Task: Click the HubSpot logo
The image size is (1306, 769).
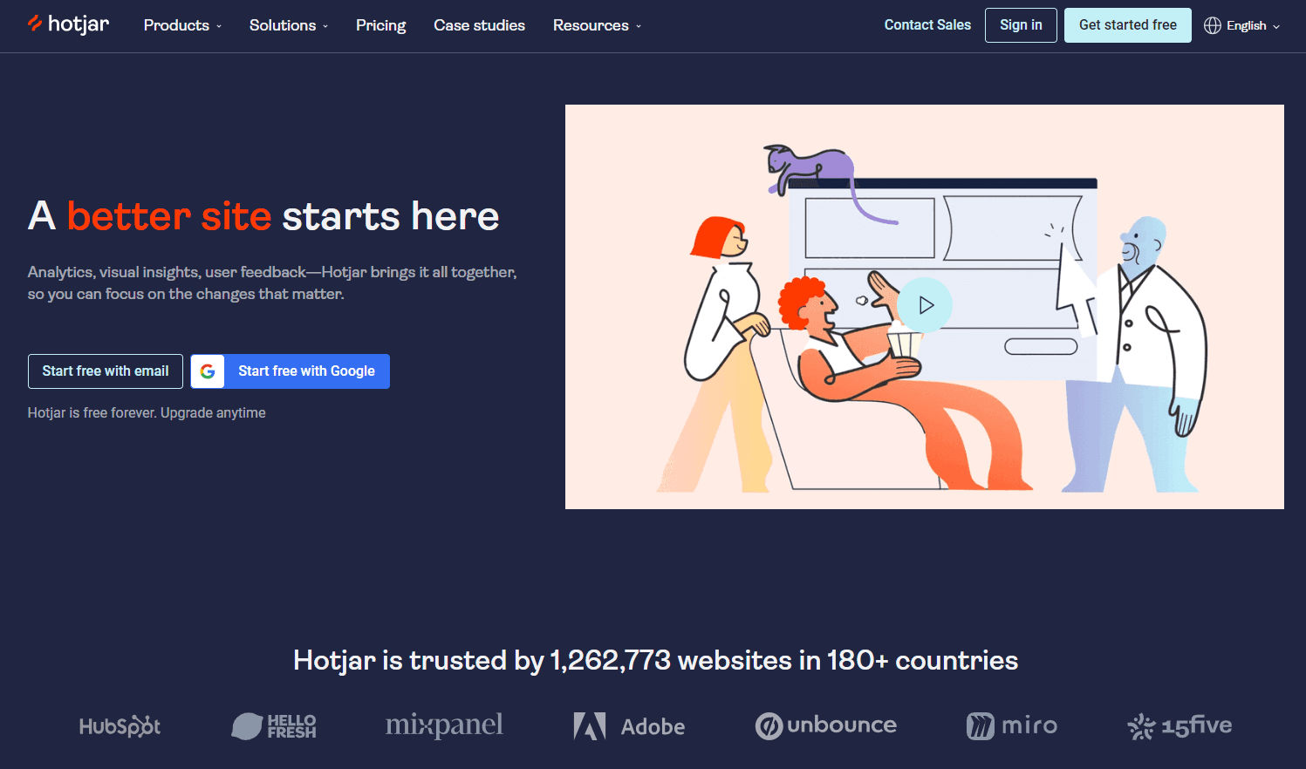Action: [x=120, y=726]
